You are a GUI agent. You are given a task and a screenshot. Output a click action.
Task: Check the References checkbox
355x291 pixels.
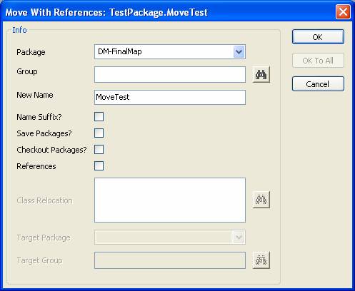click(x=99, y=166)
